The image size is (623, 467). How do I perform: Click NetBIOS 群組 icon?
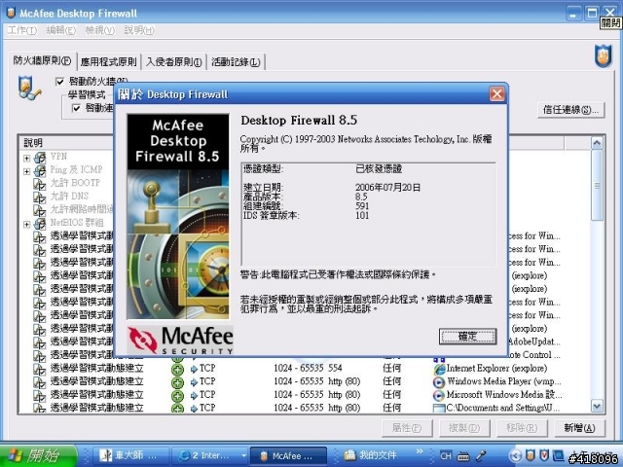[39, 224]
